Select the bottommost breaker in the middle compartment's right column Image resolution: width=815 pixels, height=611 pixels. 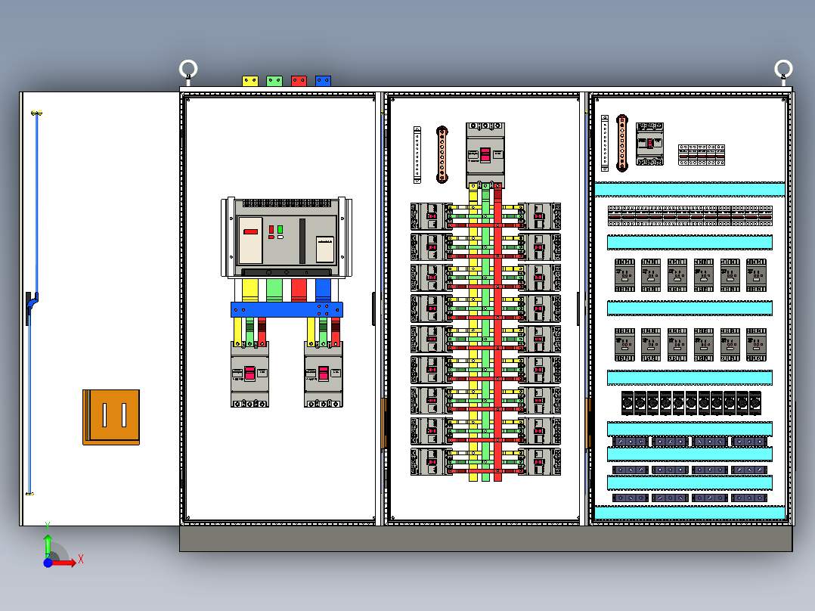tap(540, 462)
